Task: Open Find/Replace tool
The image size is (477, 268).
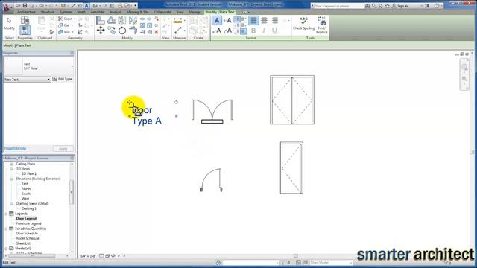Action: coord(322,25)
